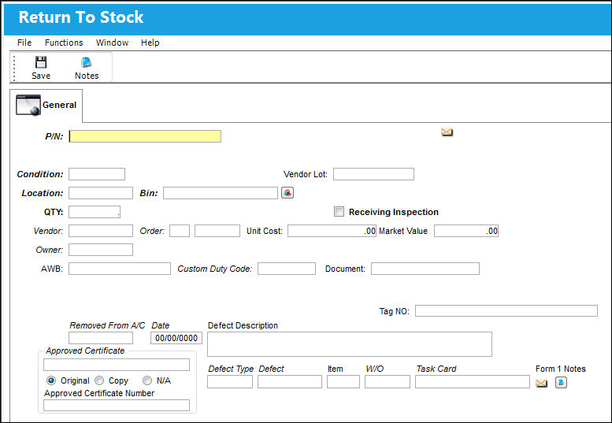Switch to the General tab

tap(46, 106)
